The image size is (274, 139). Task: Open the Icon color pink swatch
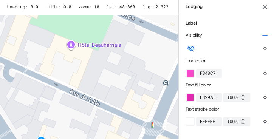click(x=190, y=73)
